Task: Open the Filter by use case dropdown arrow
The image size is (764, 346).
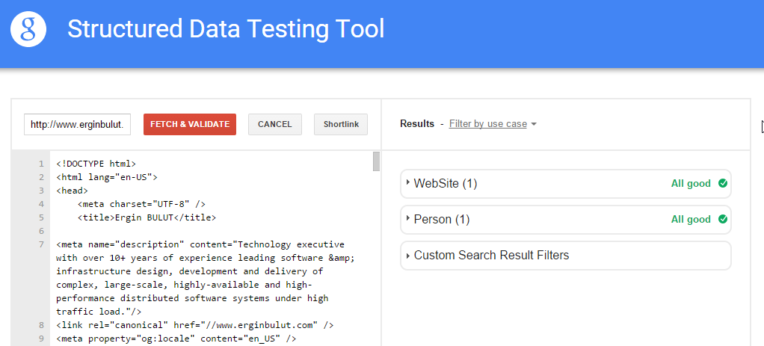Action: point(534,124)
